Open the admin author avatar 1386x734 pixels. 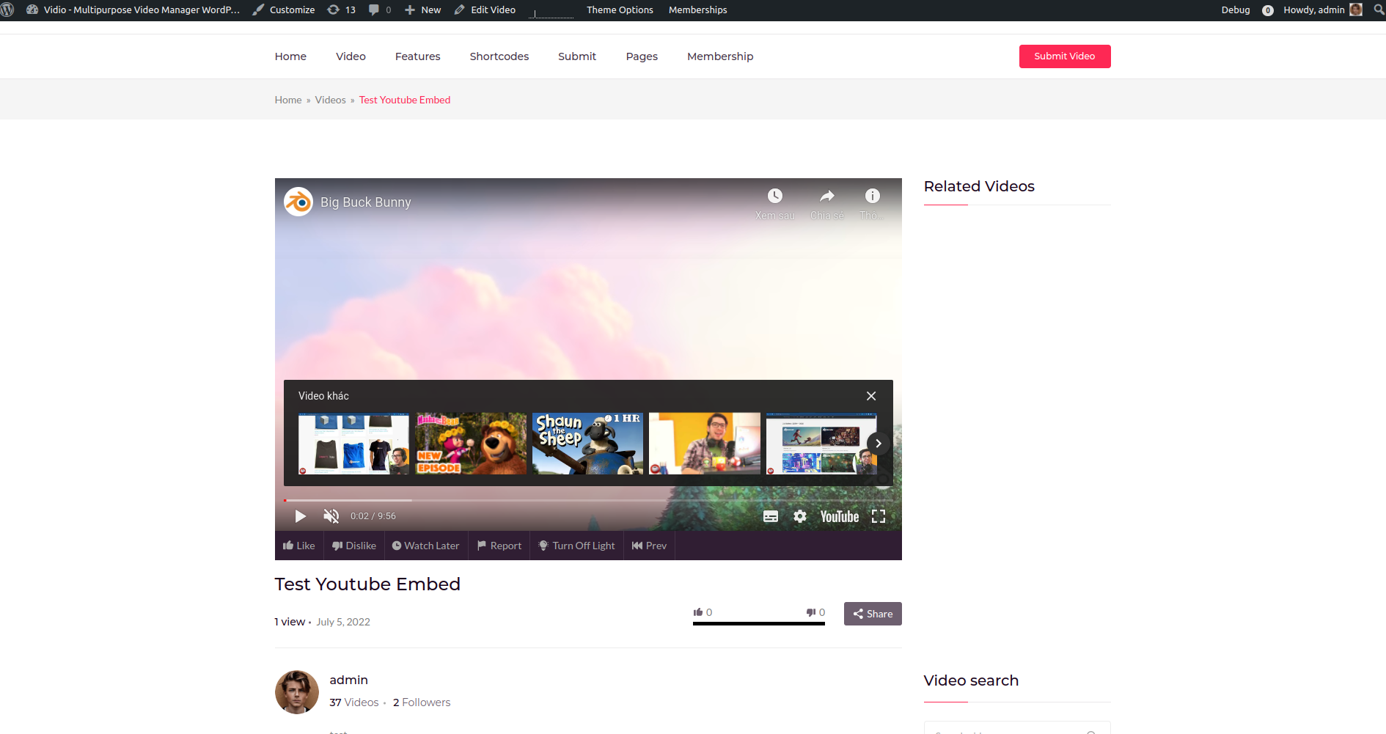point(297,692)
